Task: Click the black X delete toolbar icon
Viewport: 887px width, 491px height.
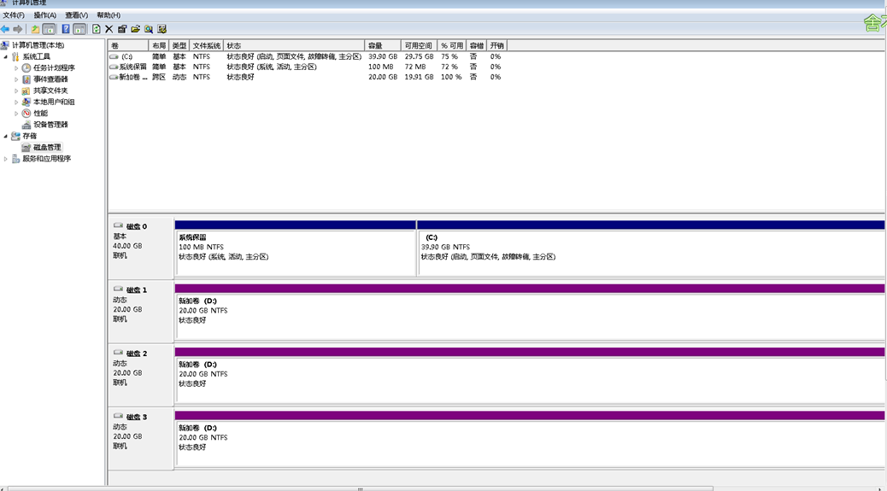Action: (109, 29)
